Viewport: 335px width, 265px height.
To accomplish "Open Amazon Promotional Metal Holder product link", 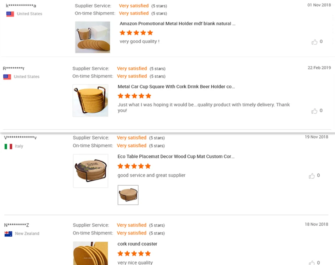I will pos(177,24).
